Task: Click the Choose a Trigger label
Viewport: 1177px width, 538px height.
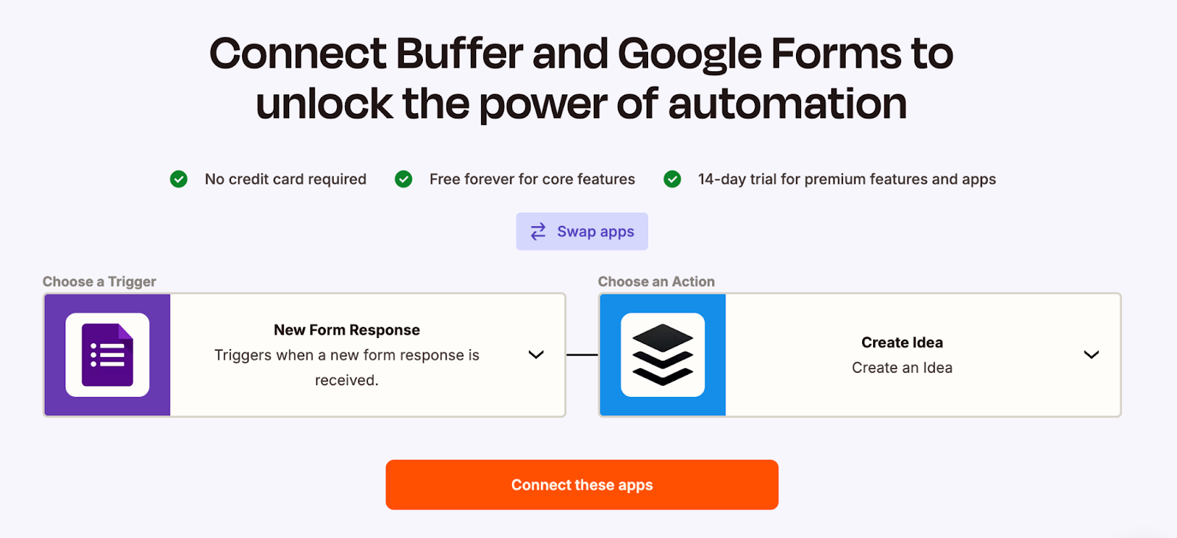Action: point(99,281)
